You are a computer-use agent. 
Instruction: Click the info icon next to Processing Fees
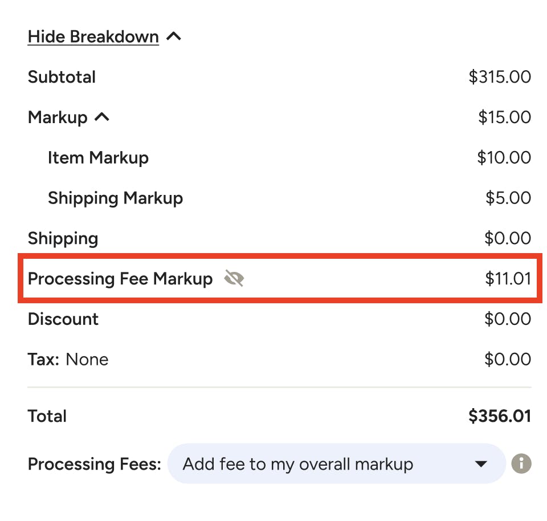521,463
